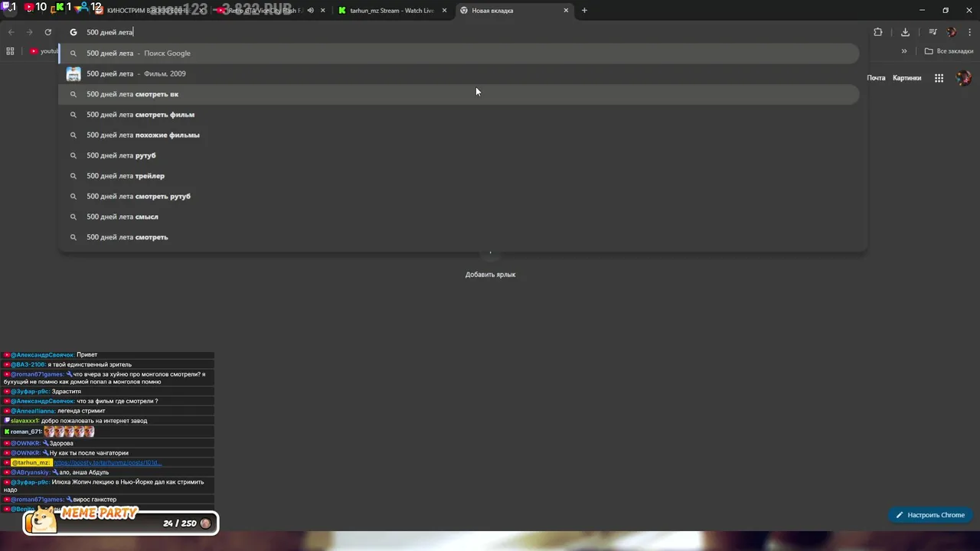Close the Retro GTA Vice City tab

tap(322, 11)
